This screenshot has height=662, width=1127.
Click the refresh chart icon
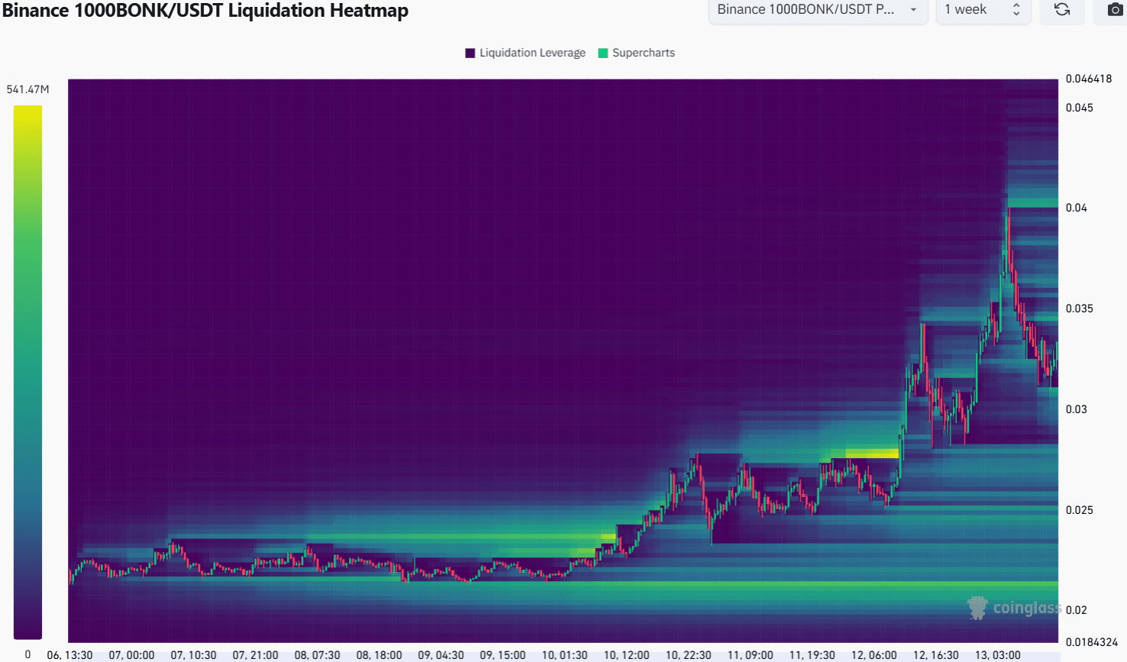[x=1061, y=10]
